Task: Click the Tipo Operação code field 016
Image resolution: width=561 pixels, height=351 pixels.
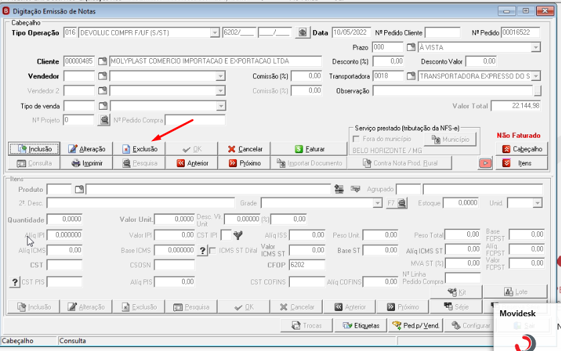Action: coord(70,33)
